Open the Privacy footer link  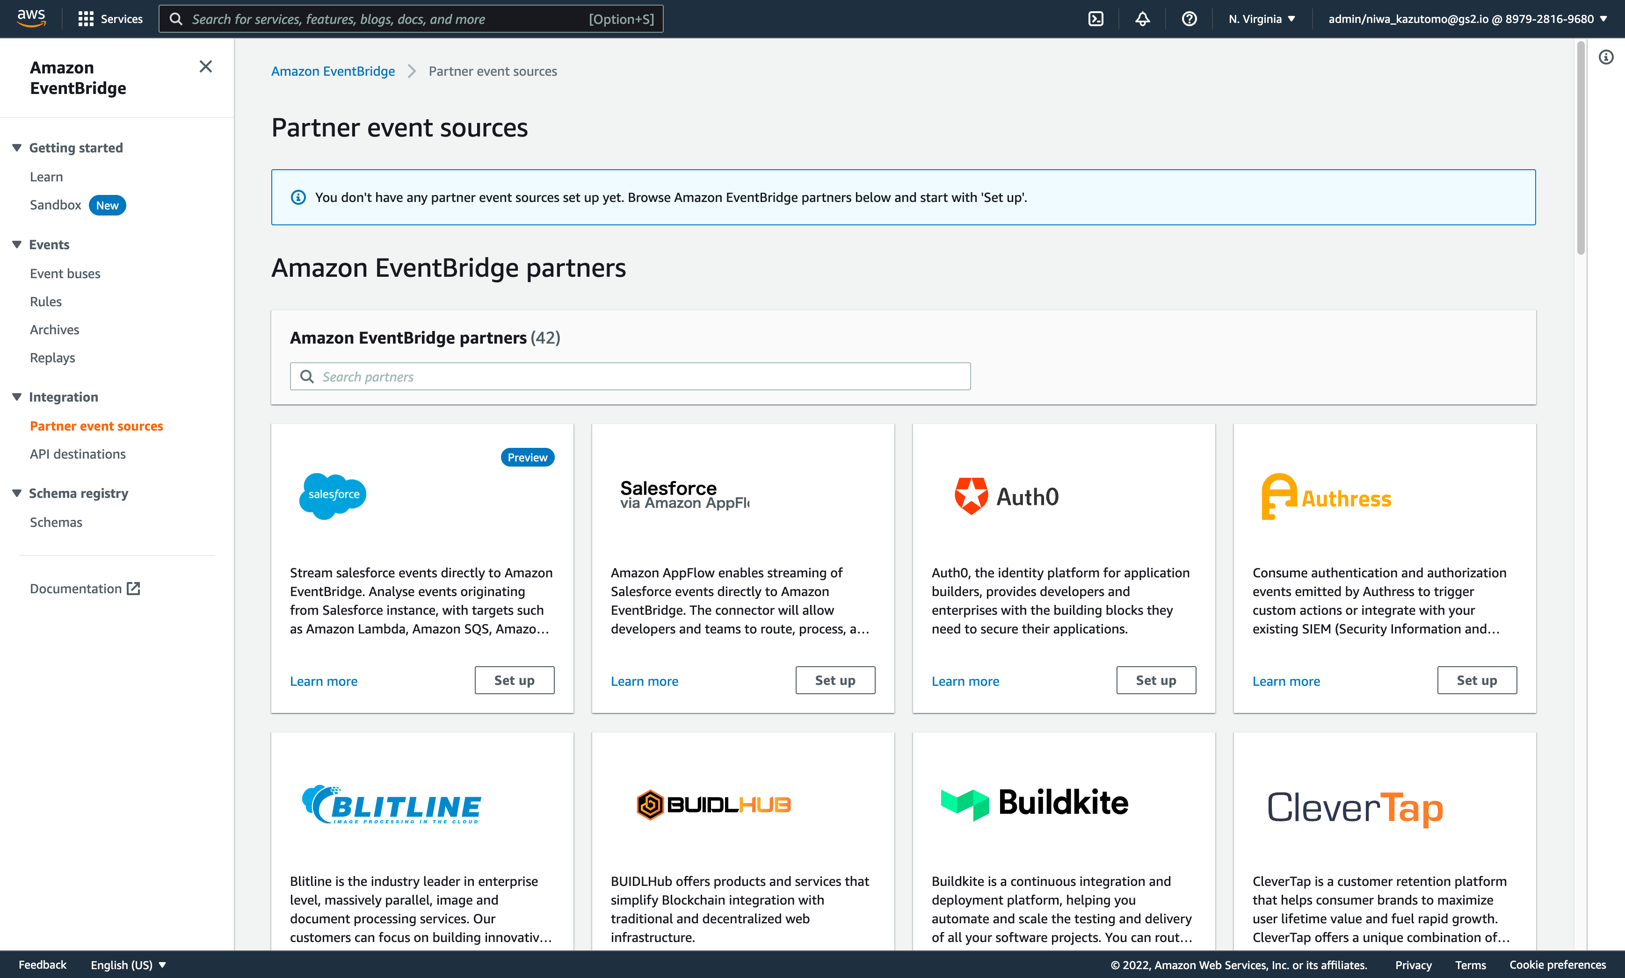click(1414, 965)
